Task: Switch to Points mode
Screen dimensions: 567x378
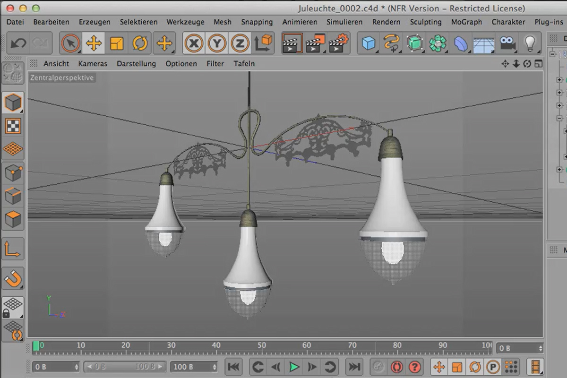Action: pos(13,173)
